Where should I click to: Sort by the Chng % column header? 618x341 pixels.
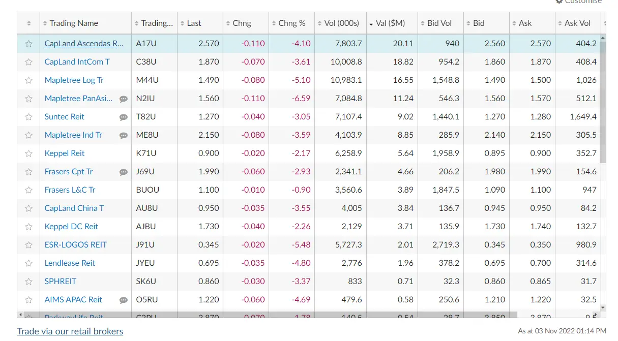(291, 23)
